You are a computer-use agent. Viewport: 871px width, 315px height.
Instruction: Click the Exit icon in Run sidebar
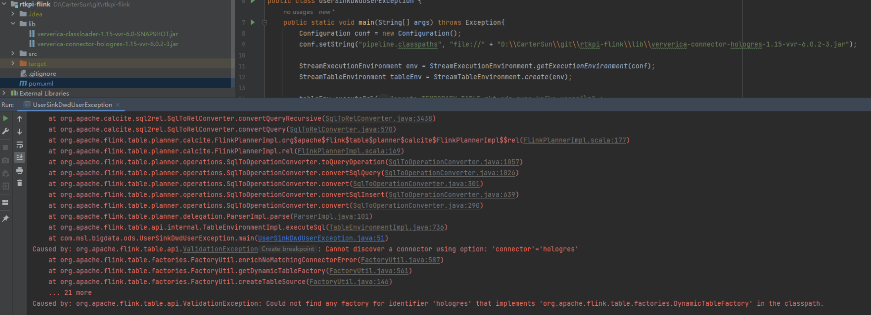(x=5, y=186)
